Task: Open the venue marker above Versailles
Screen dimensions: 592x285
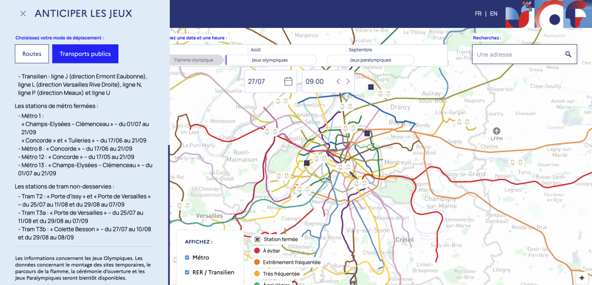Action: tap(183, 206)
